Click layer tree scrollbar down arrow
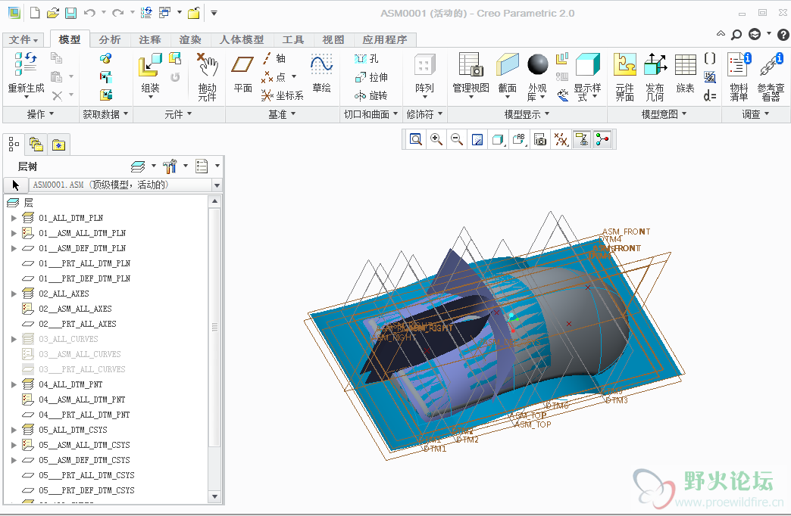 (x=215, y=496)
